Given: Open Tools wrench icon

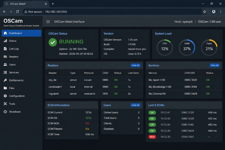Looking at the screenshot, I should coord(5,104).
